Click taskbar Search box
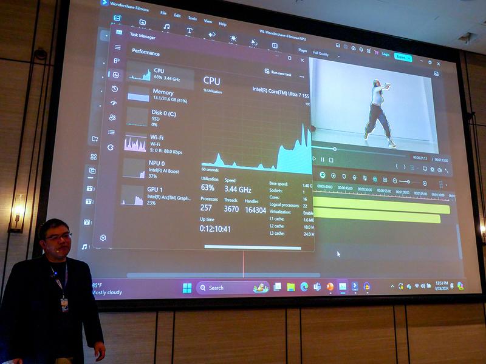Image resolution: width=486 pixels, height=364 pixels. pos(233,288)
